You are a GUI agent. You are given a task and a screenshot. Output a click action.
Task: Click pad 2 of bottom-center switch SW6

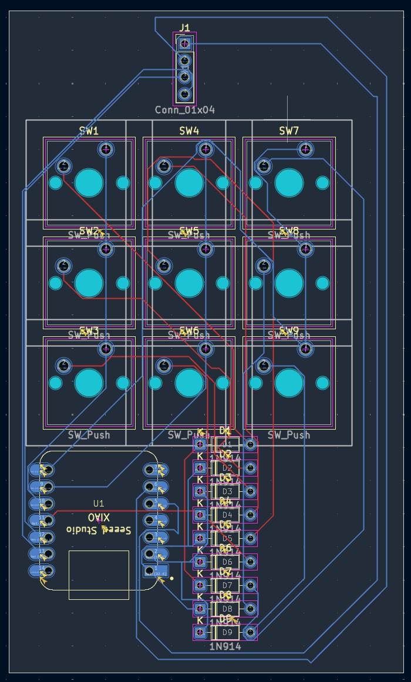click(164, 365)
